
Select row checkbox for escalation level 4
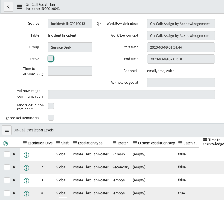(7, 193)
